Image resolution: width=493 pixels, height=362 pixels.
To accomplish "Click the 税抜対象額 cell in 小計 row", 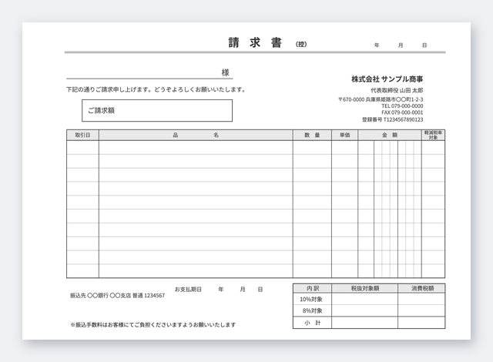I will point(364,323).
